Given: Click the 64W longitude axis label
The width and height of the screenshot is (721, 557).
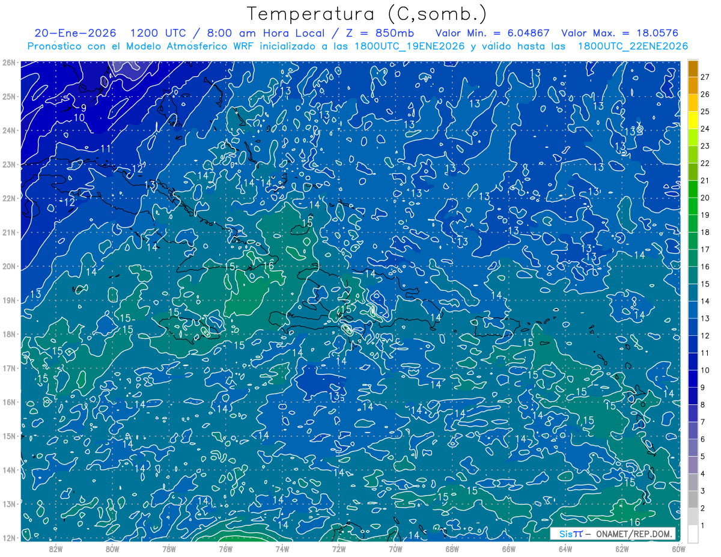Looking at the screenshot, I should 565,549.
